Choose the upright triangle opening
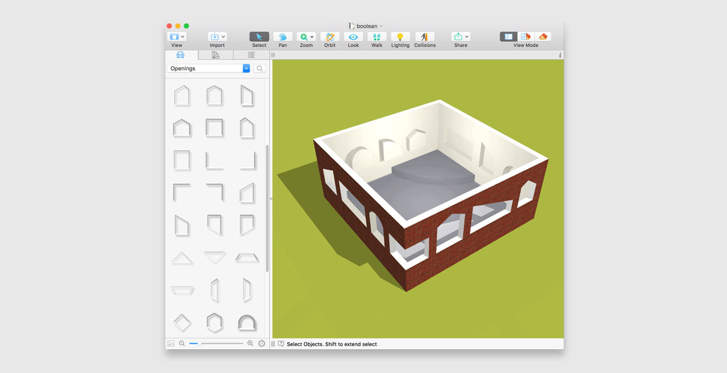This screenshot has width=727, height=373. pyautogui.click(x=182, y=258)
